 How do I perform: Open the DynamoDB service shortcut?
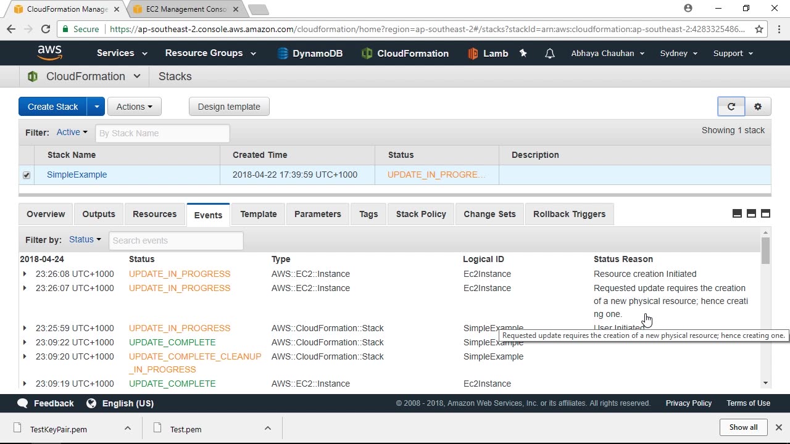pos(310,54)
